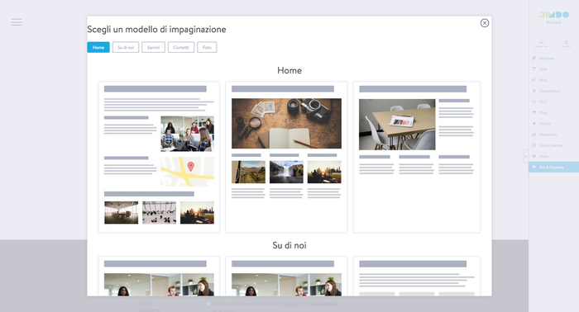This screenshot has width=579, height=312.
Task: Choose Home layout with meeting table image
Action: point(417,157)
